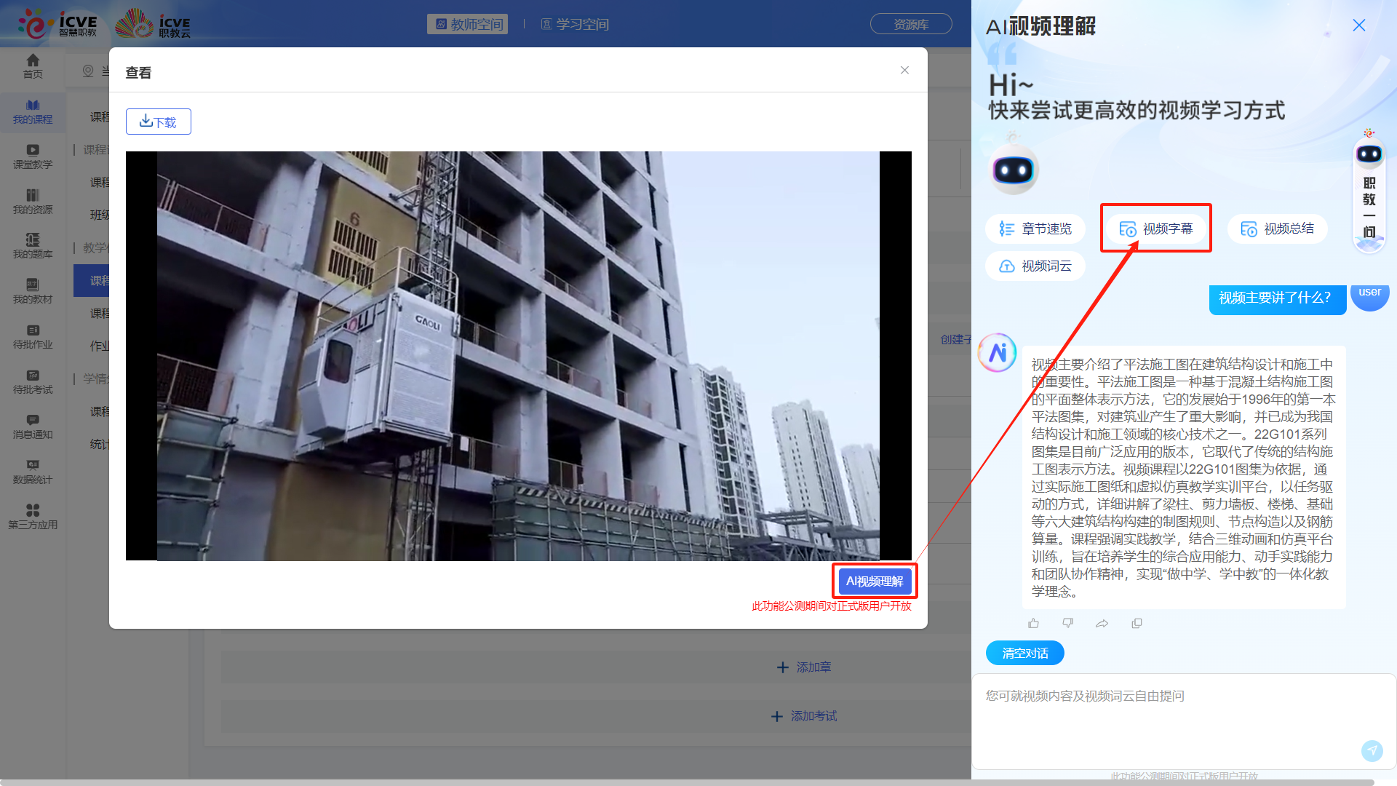Copy the AI answer using the copy icon
This screenshot has width=1397, height=786.
(1137, 623)
